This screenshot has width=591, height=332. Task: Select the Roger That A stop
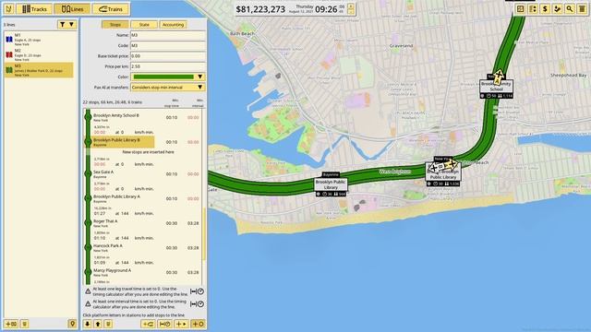tap(120, 223)
